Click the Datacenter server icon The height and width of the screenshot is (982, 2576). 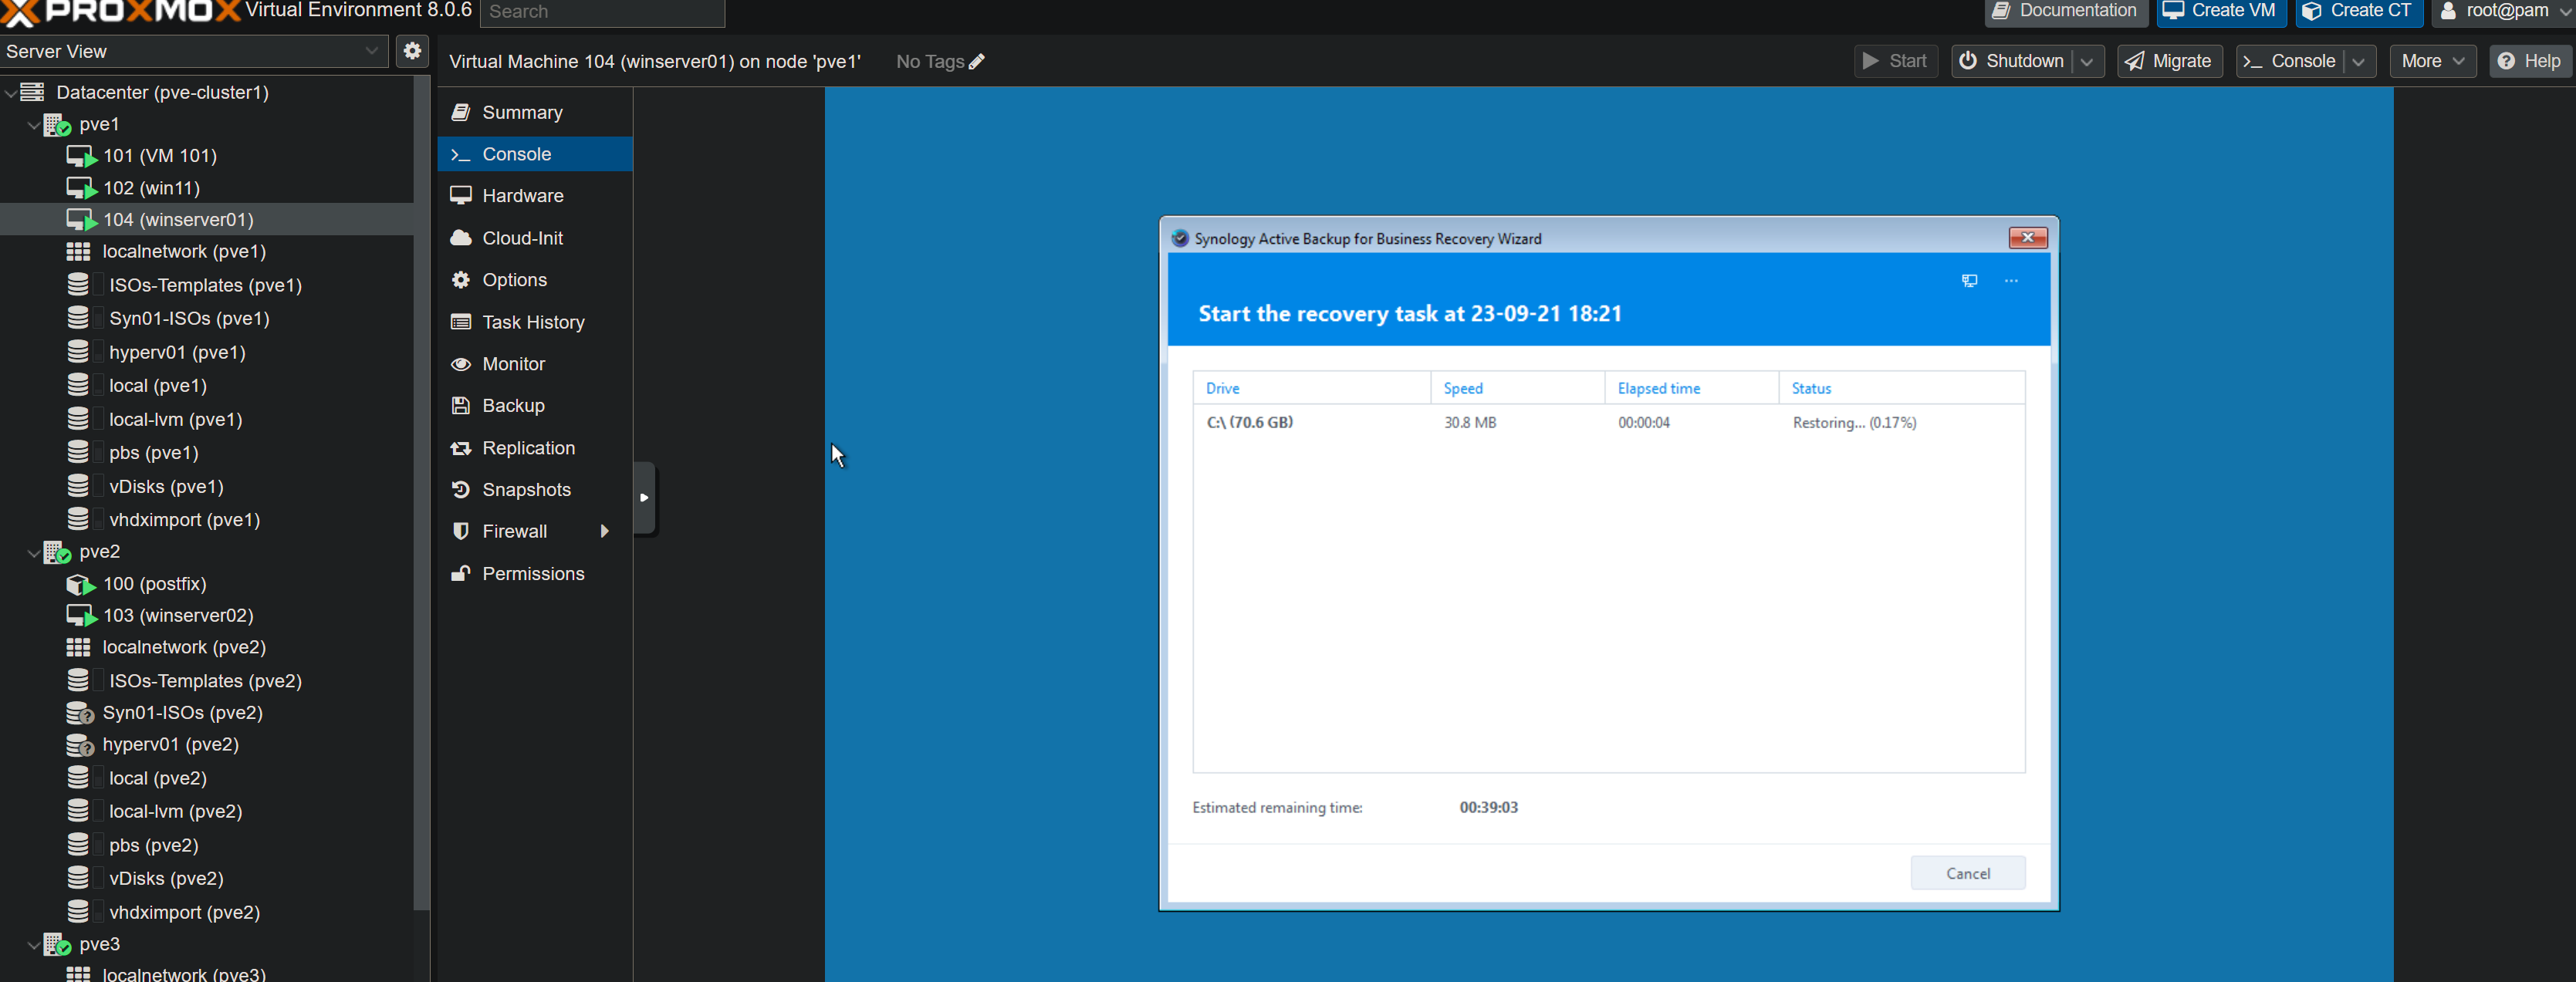33,92
